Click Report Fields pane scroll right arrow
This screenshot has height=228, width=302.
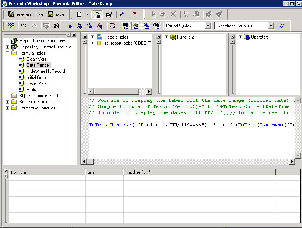pyautogui.click(x=149, y=91)
